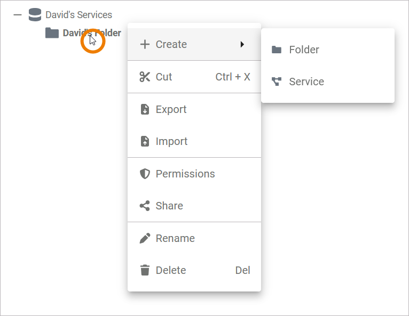This screenshot has width=409, height=316.
Task: Collapse the David's Services tree node
Action: [18, 15]
